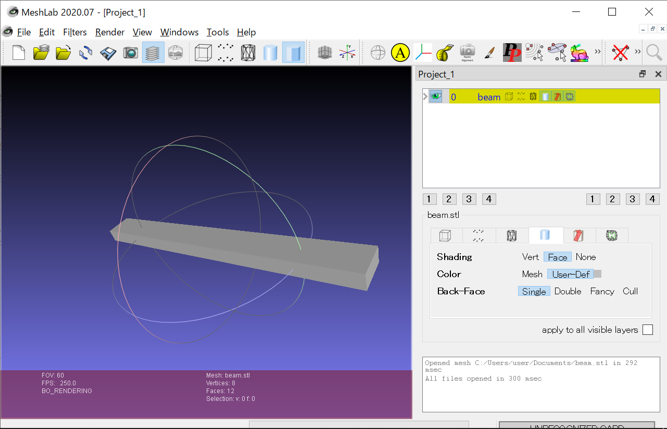Click the Import Mesh folder icon

click(x=63, y=53)
